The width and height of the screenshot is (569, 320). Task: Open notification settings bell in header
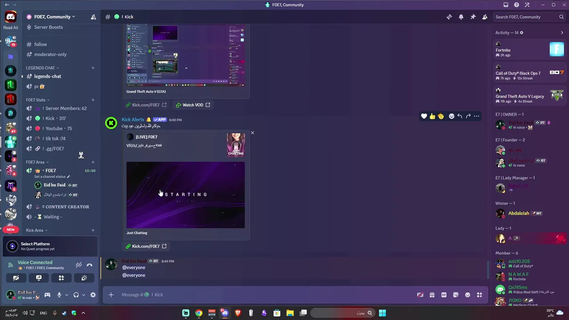pos(461,17)
